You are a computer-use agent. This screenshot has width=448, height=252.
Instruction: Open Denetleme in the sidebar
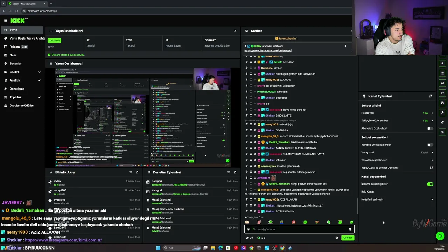pos(22,89)
